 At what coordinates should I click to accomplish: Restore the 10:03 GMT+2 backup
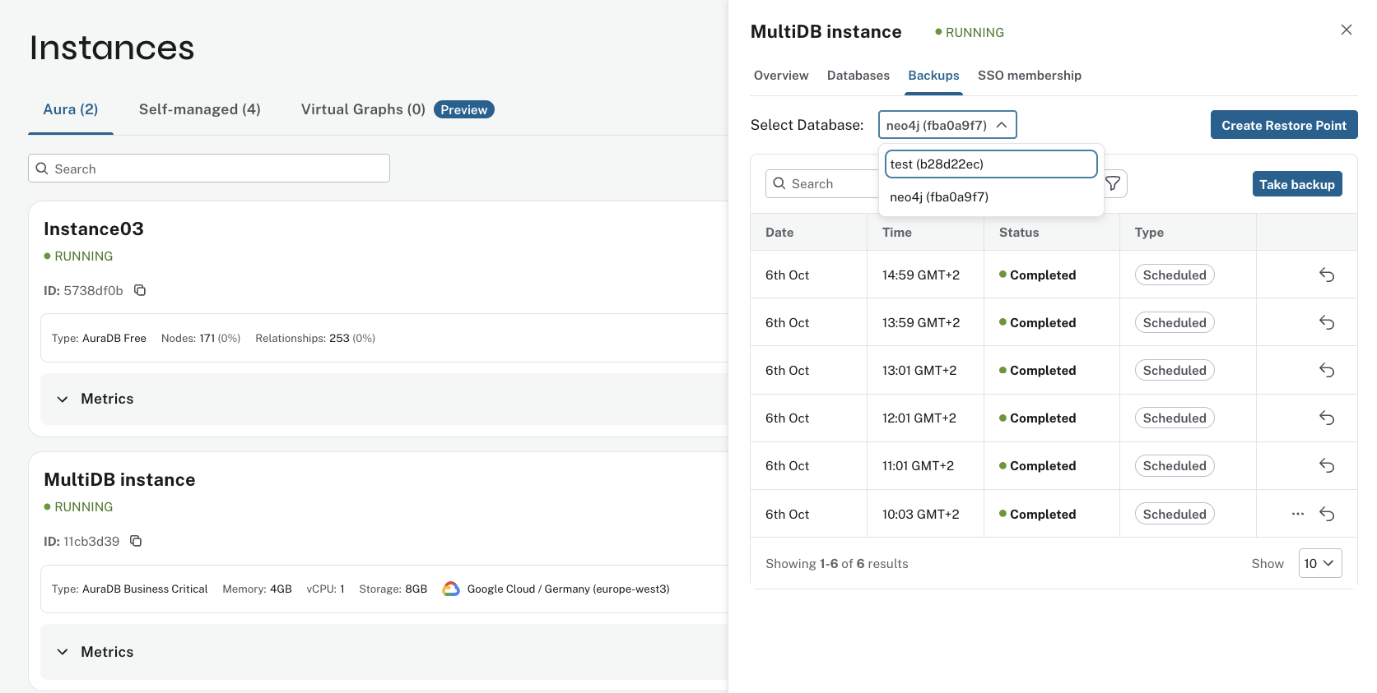[x=1327, y=514]
